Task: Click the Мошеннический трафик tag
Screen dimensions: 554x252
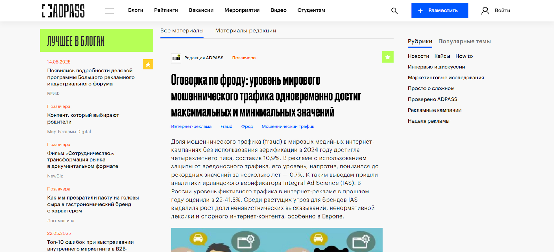Action: tap(288, 126)
